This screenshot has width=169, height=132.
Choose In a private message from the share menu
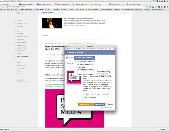[85, 74]
